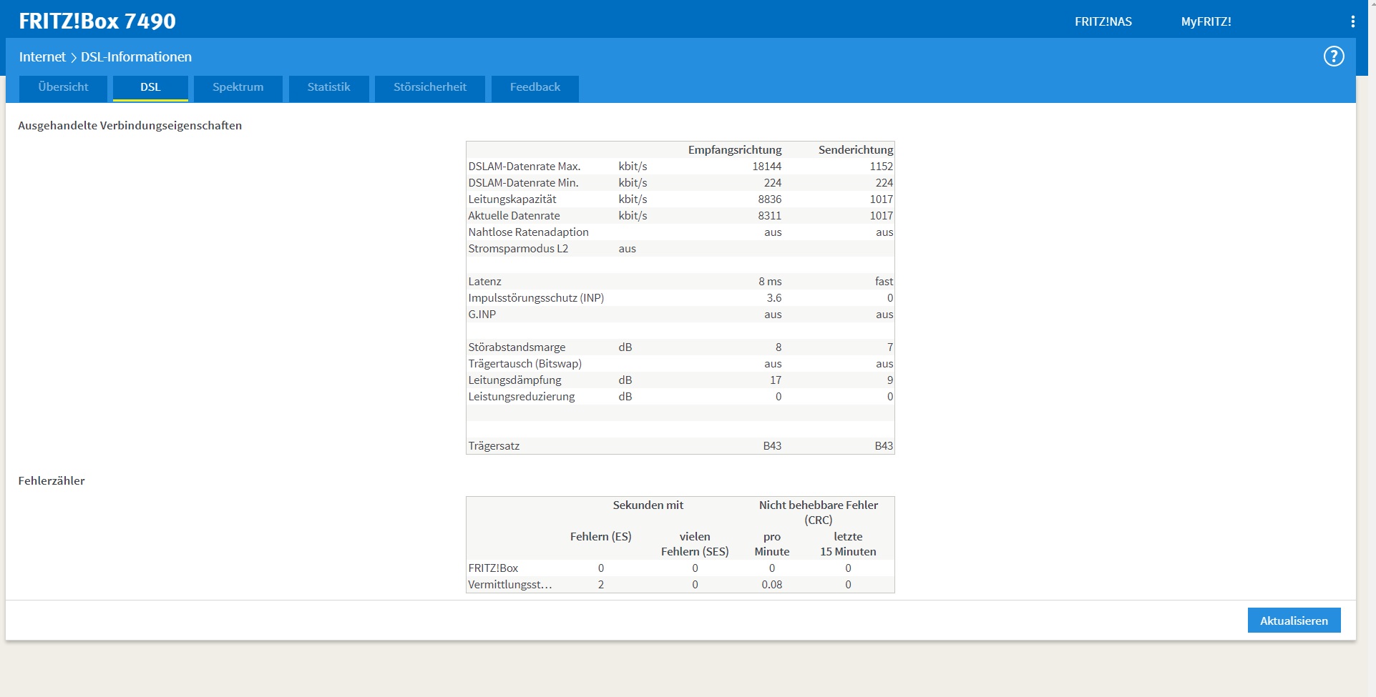Screen dimensions: 1376x697
Task: Click the CRC per minute value 0.08
Action: (772, 584)
